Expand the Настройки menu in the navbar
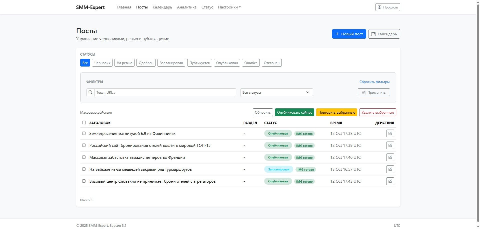The image size is (480, 229). (x=229, y=7)
